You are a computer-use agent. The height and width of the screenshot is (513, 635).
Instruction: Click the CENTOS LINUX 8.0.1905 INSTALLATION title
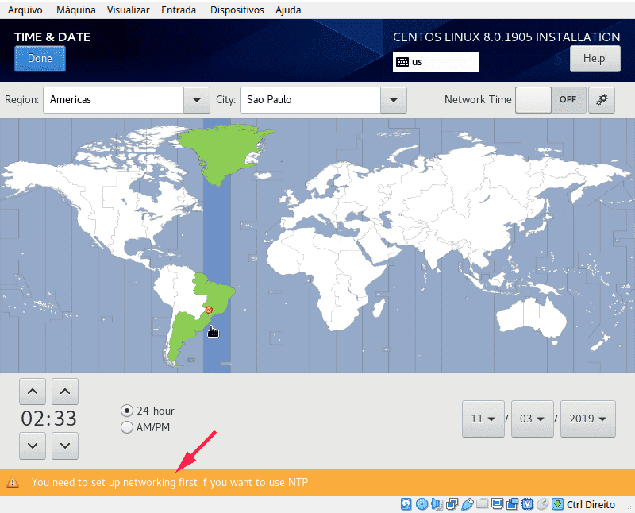(x=506, y=37)
